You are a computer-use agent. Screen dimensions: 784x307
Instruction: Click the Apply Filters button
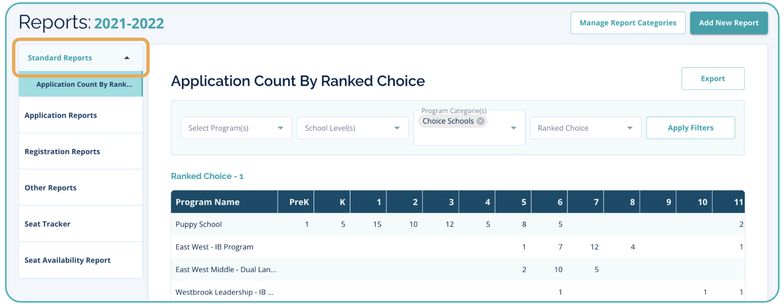click(x=690, y=128)
